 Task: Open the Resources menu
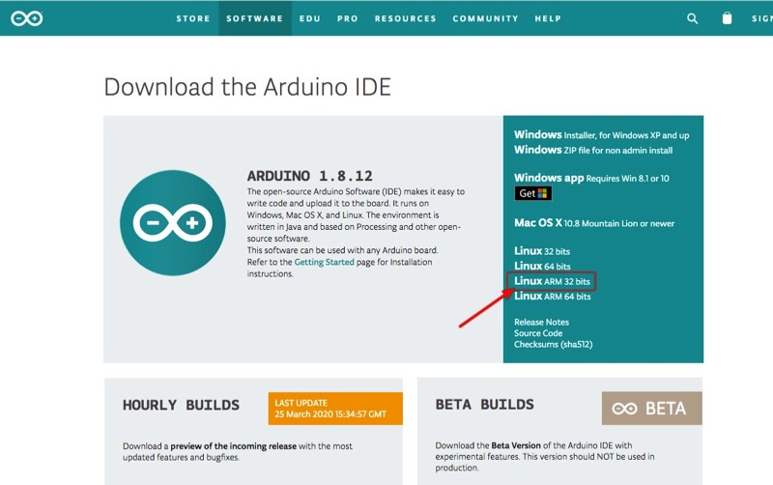pyautogui.click(x=404, y=18)
